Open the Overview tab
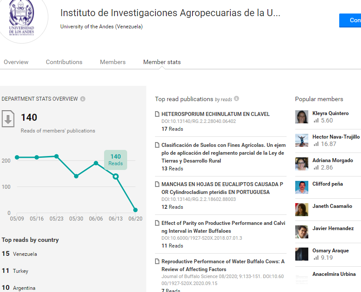Image resolution: width=361 pixels, height=292 pixels. click(16, 62)
